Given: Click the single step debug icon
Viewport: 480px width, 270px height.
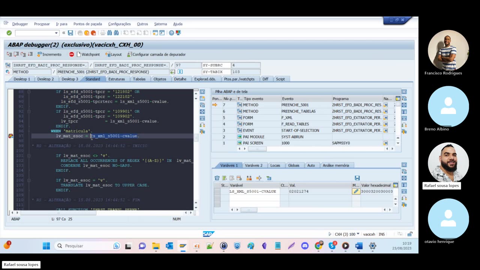Looking at the screenshot, I should click(x=9, y=54).
